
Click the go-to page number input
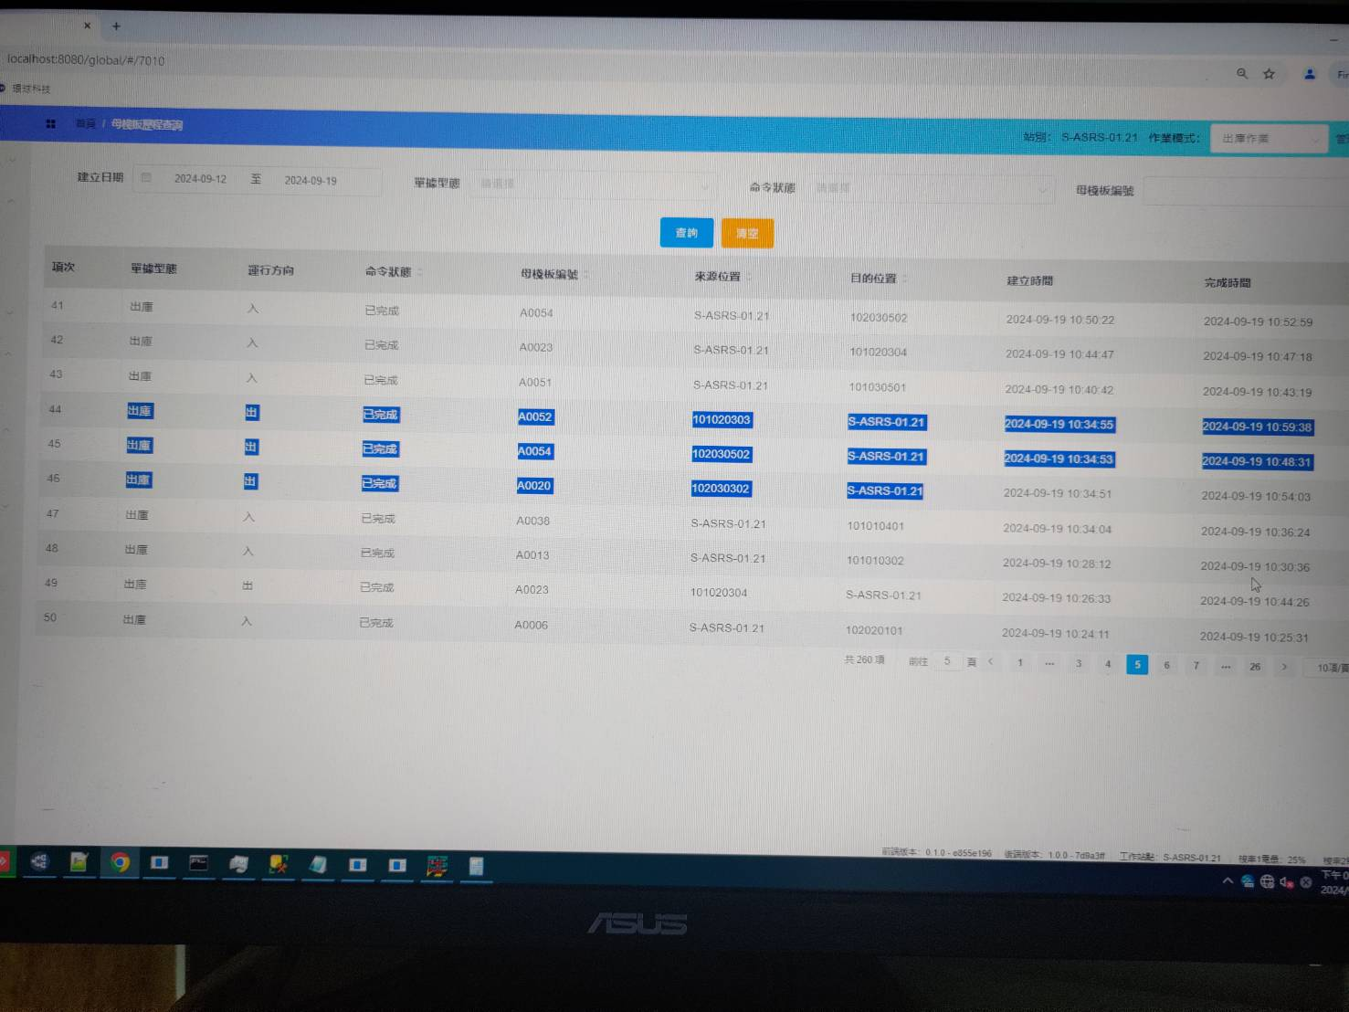click(947, 661)
